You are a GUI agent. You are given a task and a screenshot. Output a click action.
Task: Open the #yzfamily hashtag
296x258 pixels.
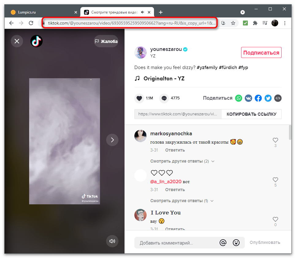tap(207, 67)
